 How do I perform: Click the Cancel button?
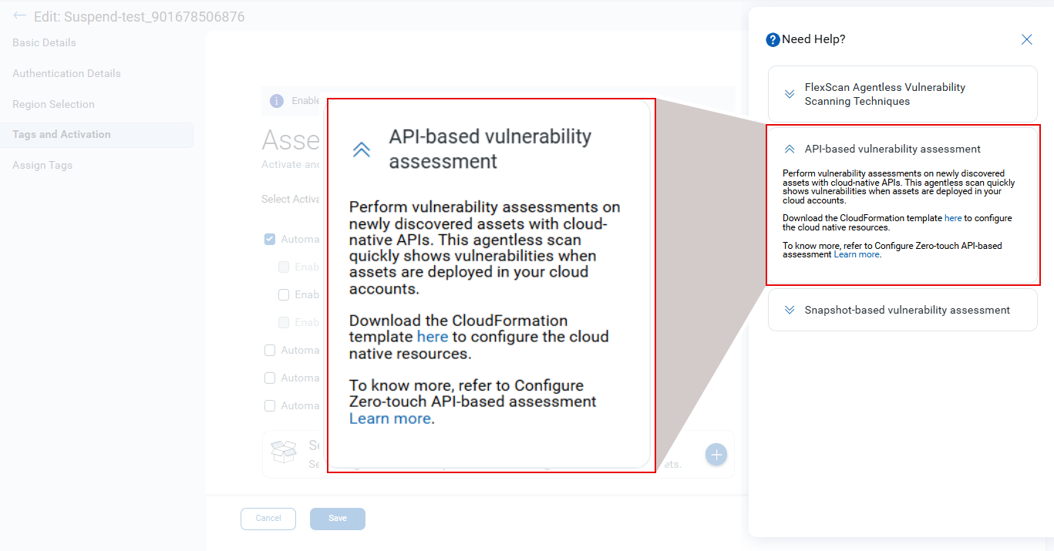[268, 519]
